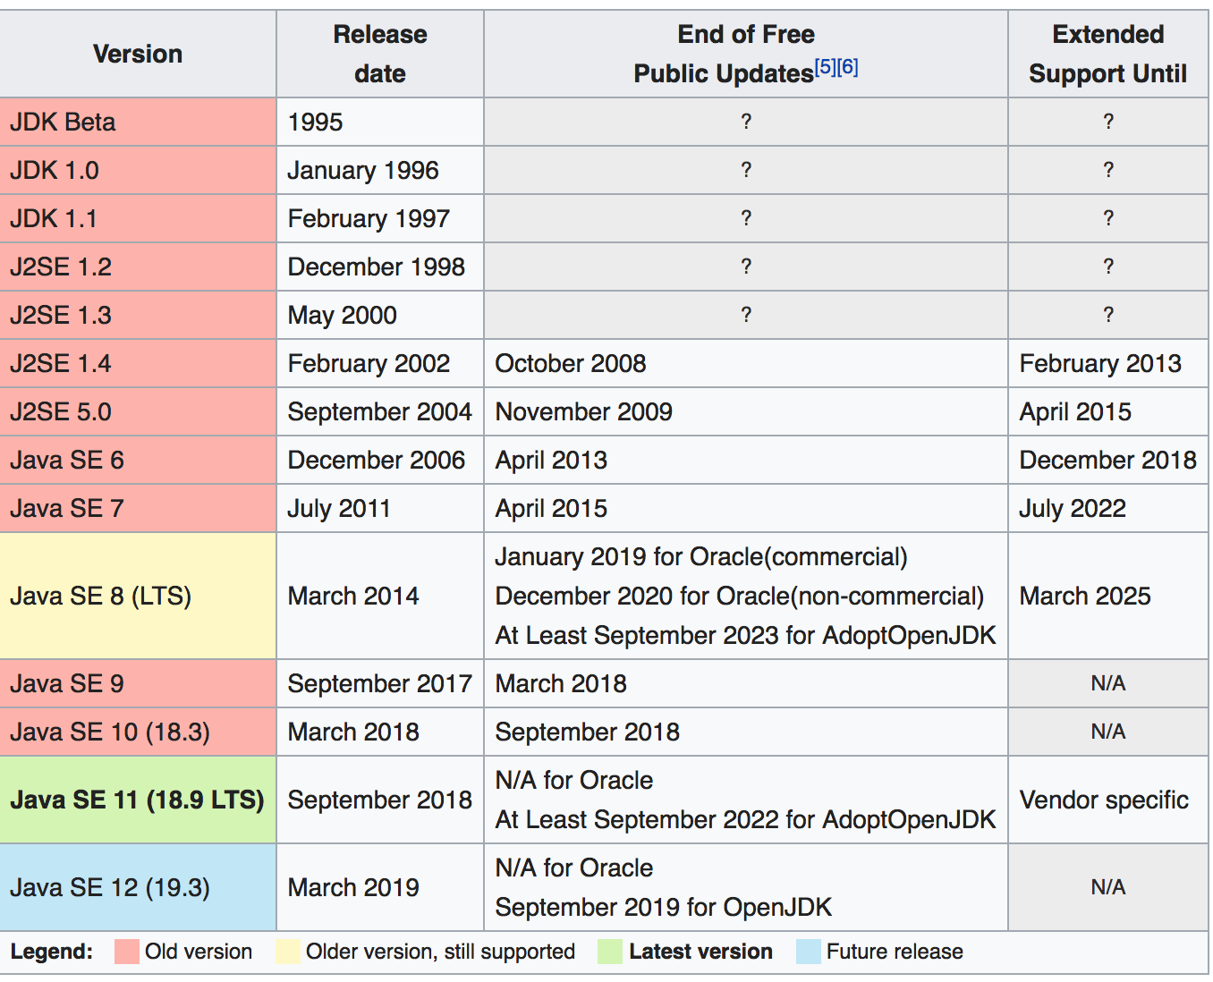Viewport: 1213px width, 982px height.
Task: Click November 2009 end of updates
Action: (x=584, y=411)
